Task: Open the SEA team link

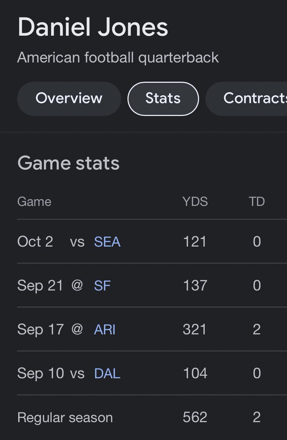Action: [x=107, y=242]
